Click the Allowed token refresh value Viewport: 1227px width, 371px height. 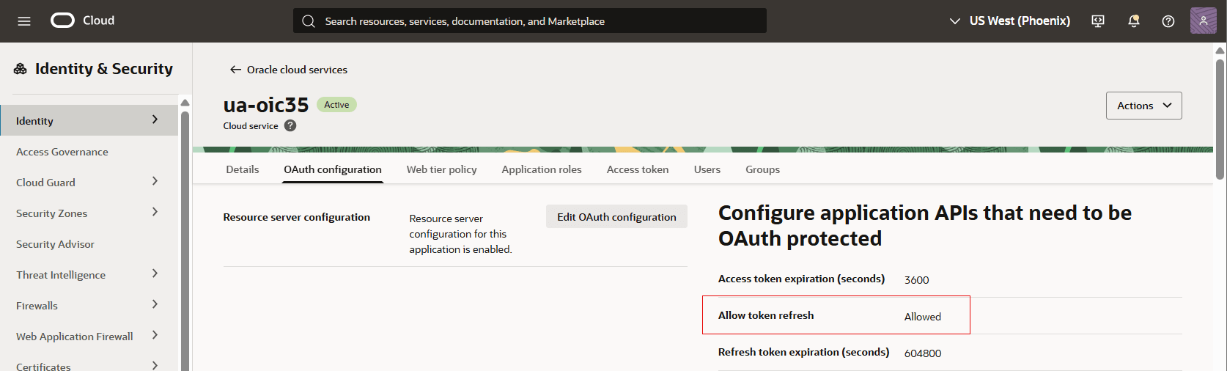tap(922, 317)
